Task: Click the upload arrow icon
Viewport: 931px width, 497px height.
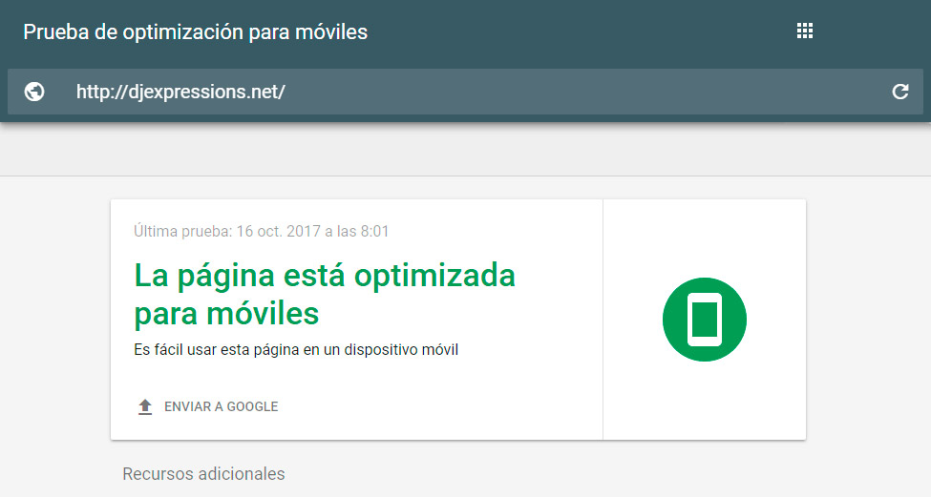Action: tap(145, 406)
